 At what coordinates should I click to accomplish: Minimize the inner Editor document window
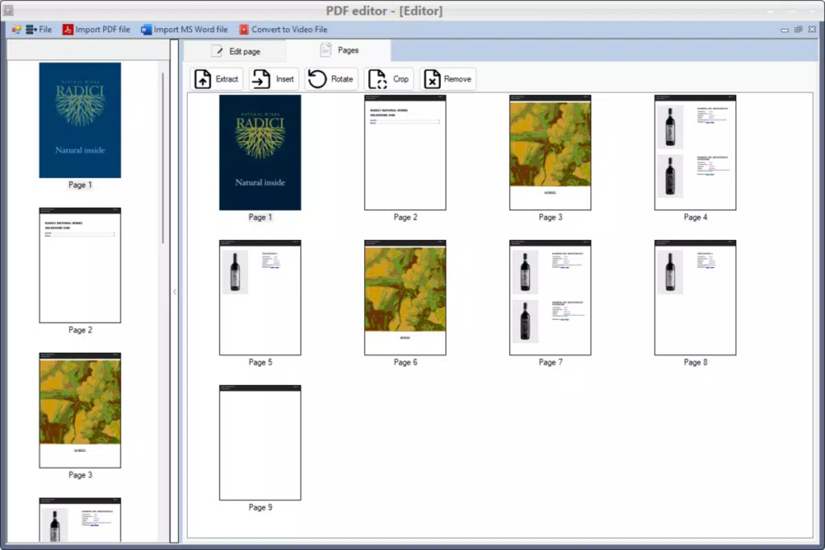784,30
